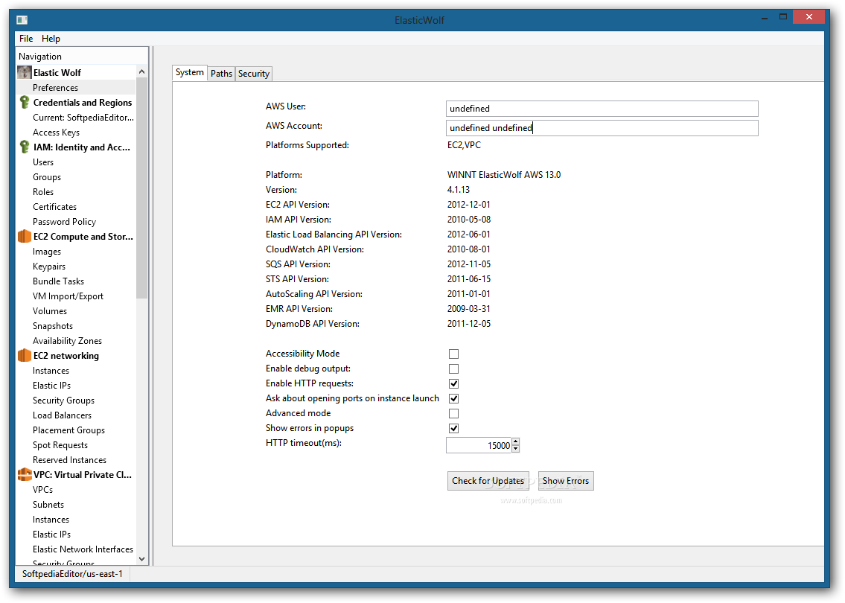Click the AWS Account input field
The height and width of the screenshot is (603, 845).
(602, 128)
